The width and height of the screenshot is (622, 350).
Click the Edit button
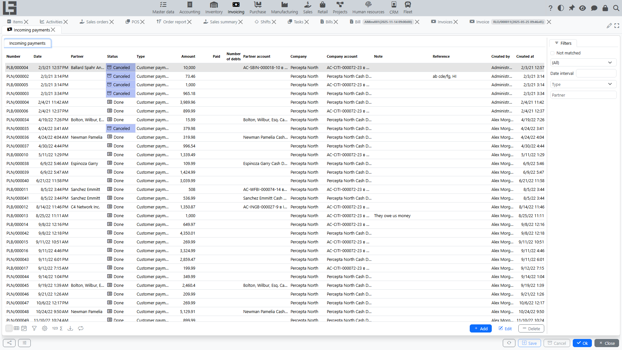coord(505,328)
